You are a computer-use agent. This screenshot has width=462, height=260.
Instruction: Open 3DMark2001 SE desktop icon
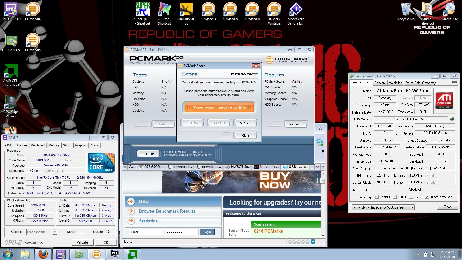(x=186, y=13)
